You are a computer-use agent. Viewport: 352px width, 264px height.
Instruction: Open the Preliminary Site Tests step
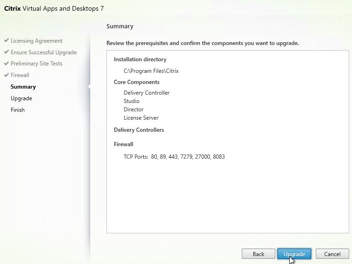[x=36, y=64]
